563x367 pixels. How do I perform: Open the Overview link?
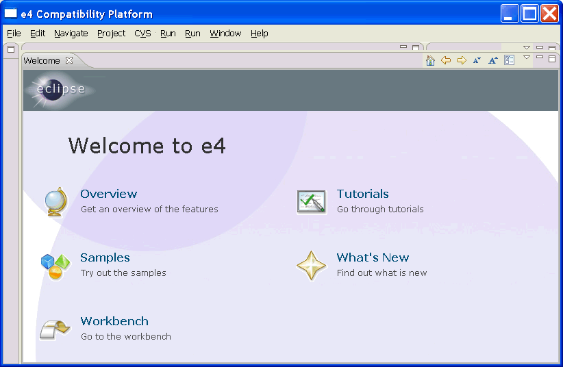[x=108, y=194]
